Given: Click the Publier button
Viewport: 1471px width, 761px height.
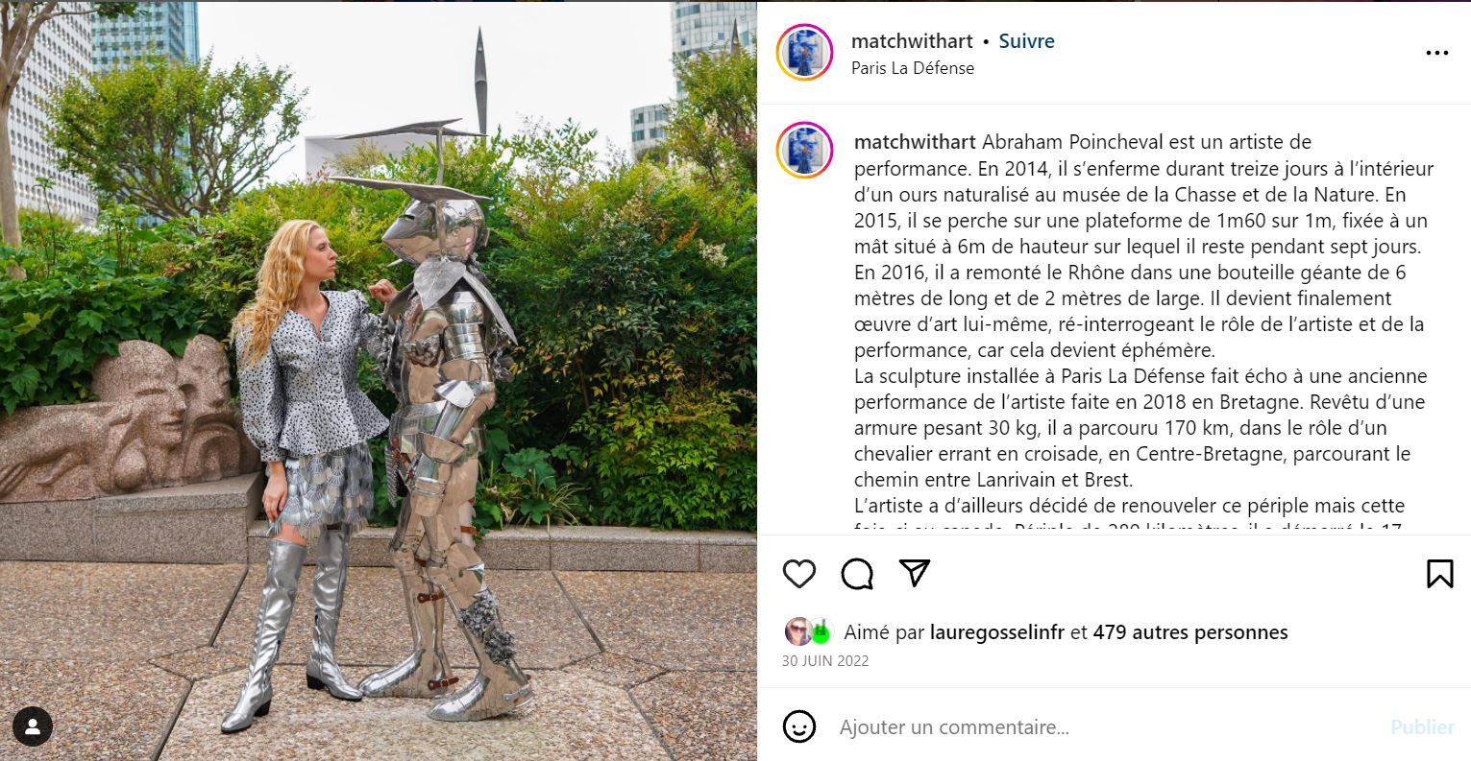Looking at the screenshot, I should [x=1422, y=727].
